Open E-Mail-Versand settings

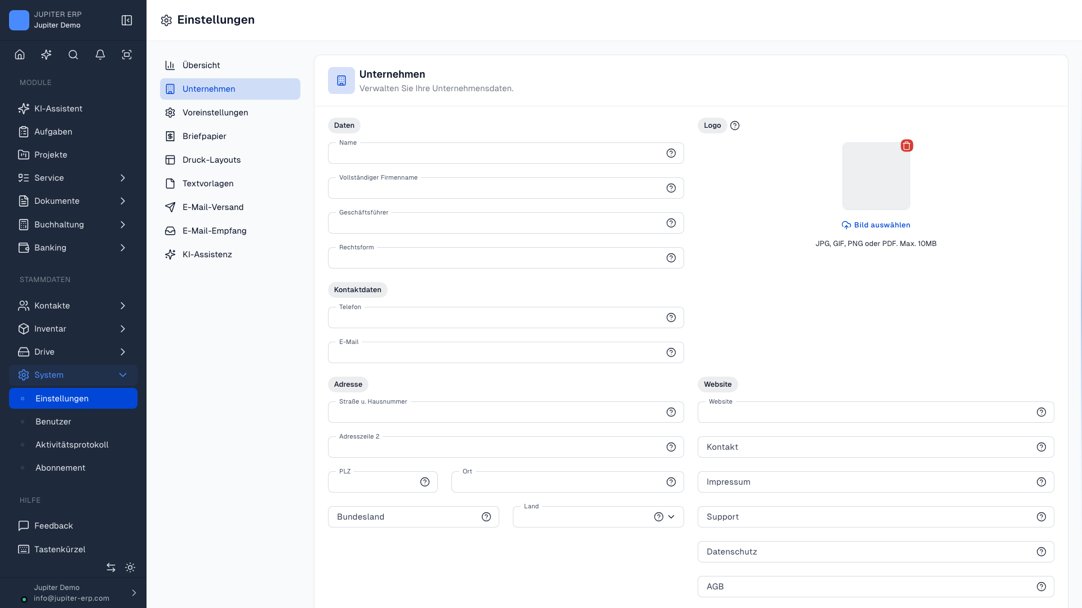230,207
